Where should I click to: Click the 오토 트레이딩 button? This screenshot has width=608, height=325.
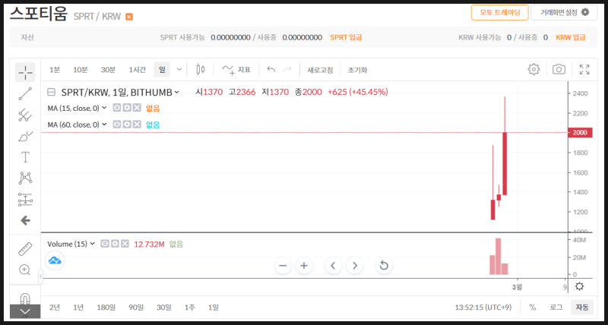(500, 12)
